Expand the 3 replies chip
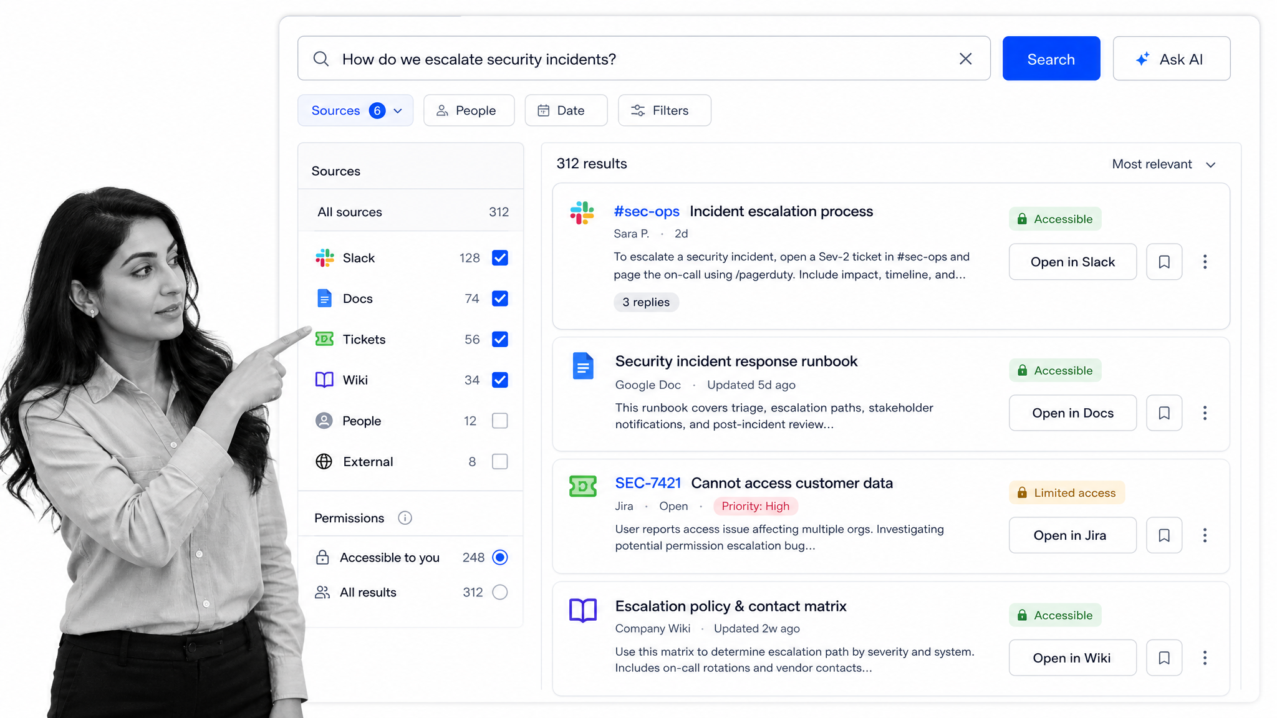The image size is (1277, 718). (646, 302)
